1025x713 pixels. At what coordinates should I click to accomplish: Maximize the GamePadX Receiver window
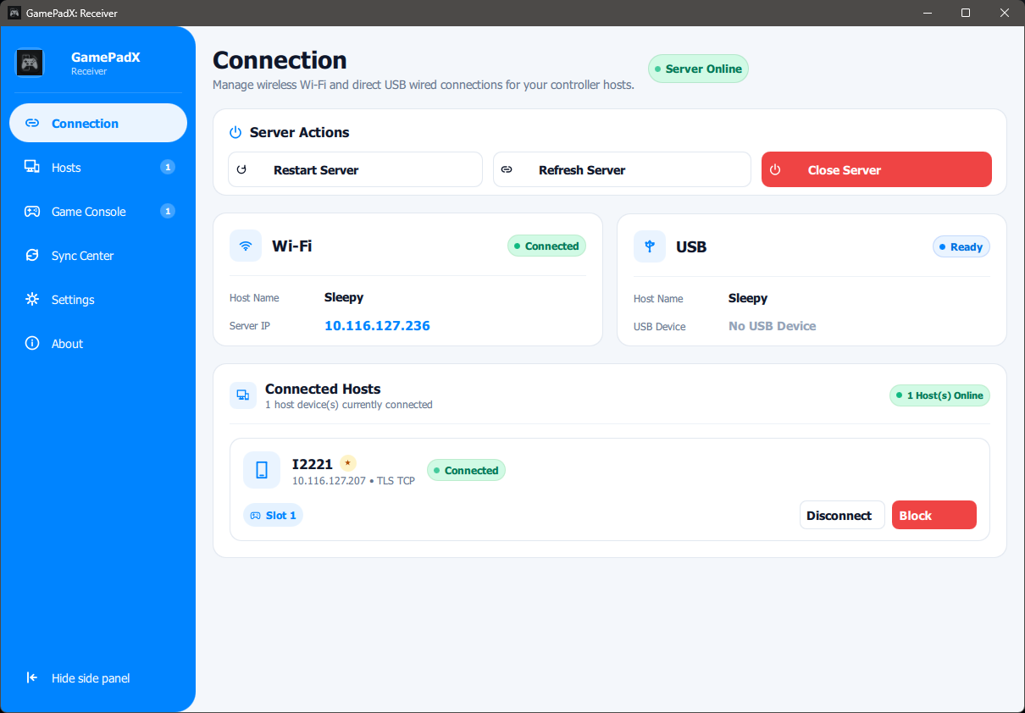(966, 13)
